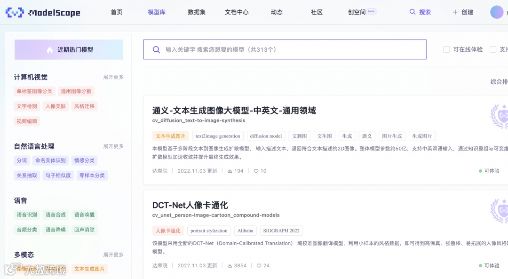Tick the checkbox to the right of 可在线体验
Screen dimensions: 508x279
(x=493, y=49)
